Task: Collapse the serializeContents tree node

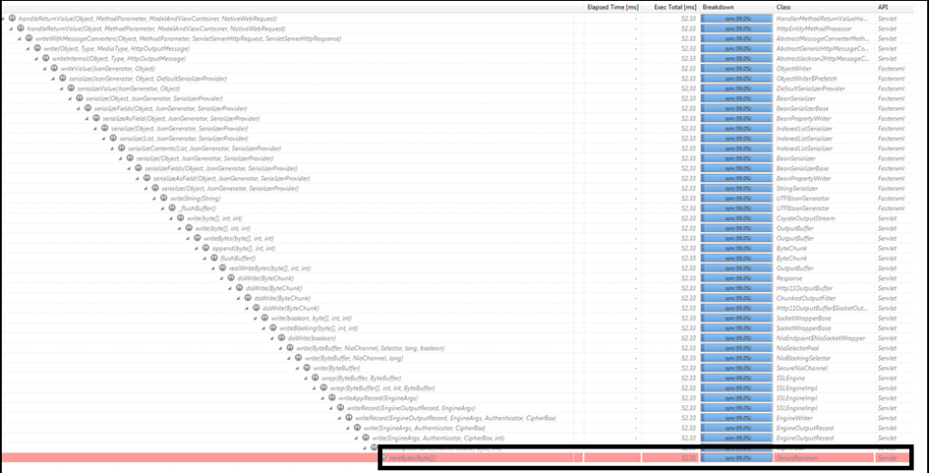Action: [112, 148]
